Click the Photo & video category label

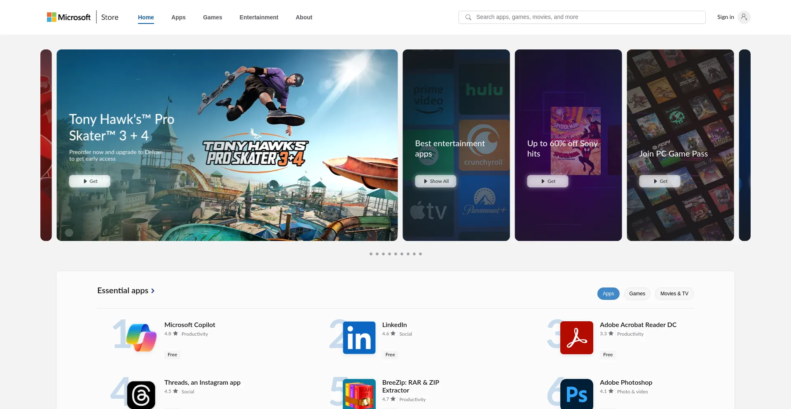pyautogui.click(x=632, y=392)
